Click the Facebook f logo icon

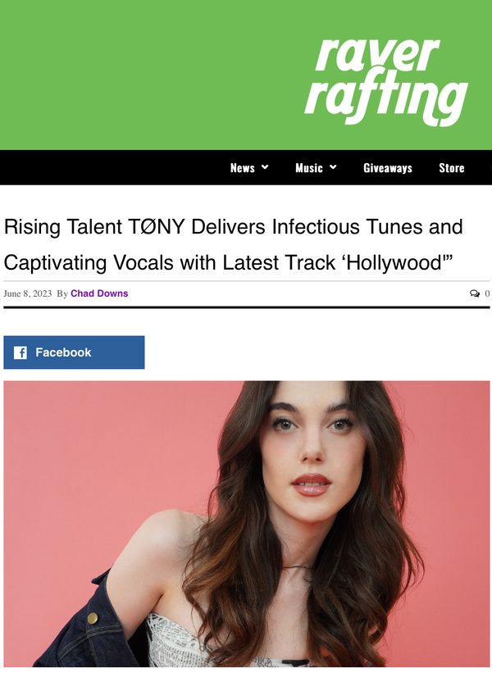(x=20, y=352)
